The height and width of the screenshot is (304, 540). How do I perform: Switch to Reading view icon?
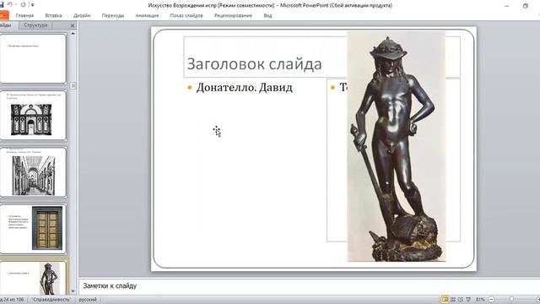(x=461, y=300)
